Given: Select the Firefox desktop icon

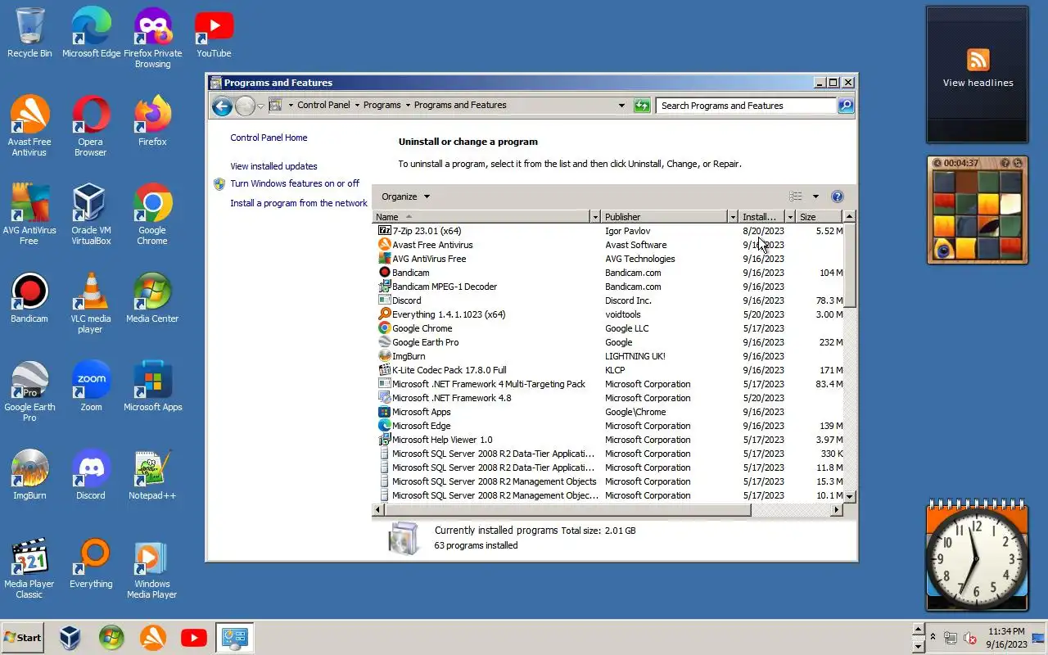Looking at the screenshot, I should 152,121.
